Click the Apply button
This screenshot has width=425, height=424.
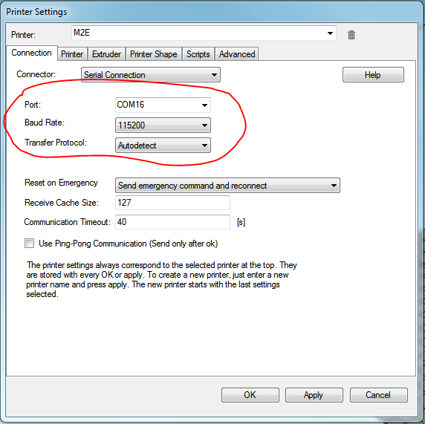coord(314,395)
